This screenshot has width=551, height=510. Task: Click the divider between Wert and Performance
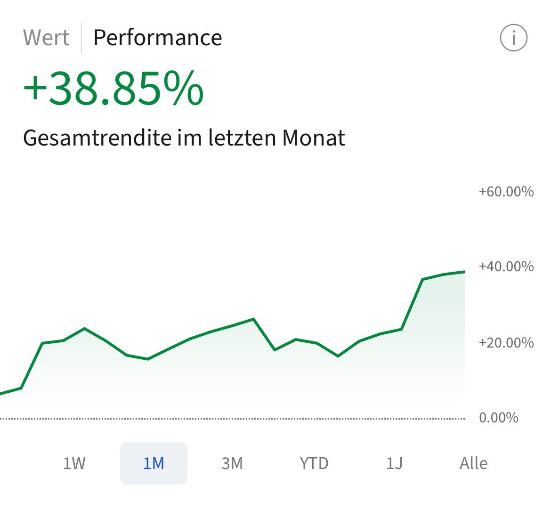81,38
